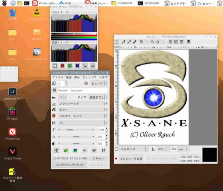The height and width of the screenshot is (191, 223).
Task: Click the color target icon beside viewer dropdown
Action: (x=86, y=83)
